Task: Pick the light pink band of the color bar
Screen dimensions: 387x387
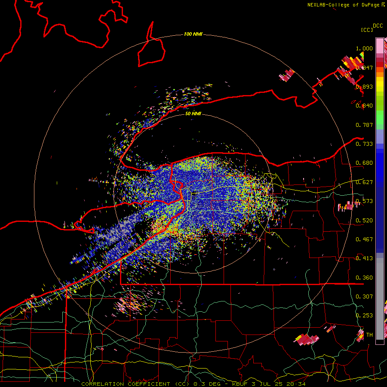Action: 380,46
